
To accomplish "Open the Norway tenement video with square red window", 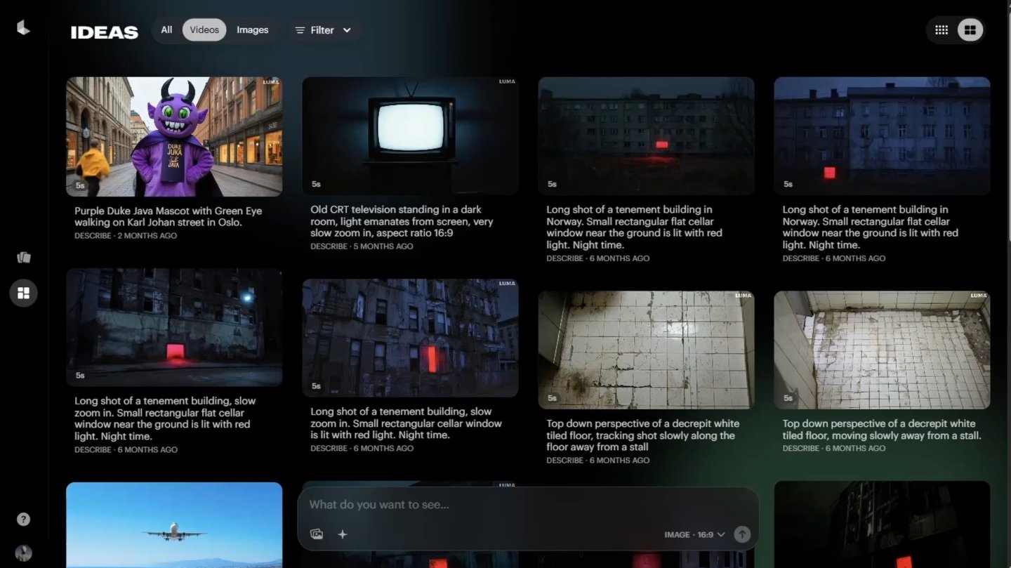I will pyautogui.click(x=882, y=136).
